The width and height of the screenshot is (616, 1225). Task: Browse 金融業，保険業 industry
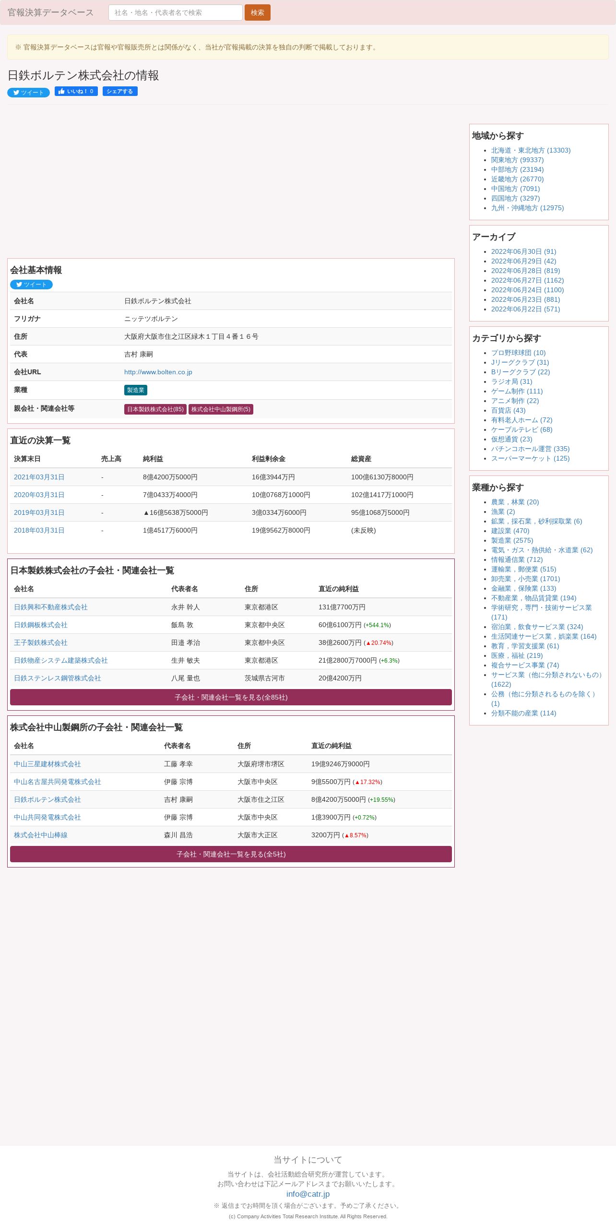[x=523, y=588]
